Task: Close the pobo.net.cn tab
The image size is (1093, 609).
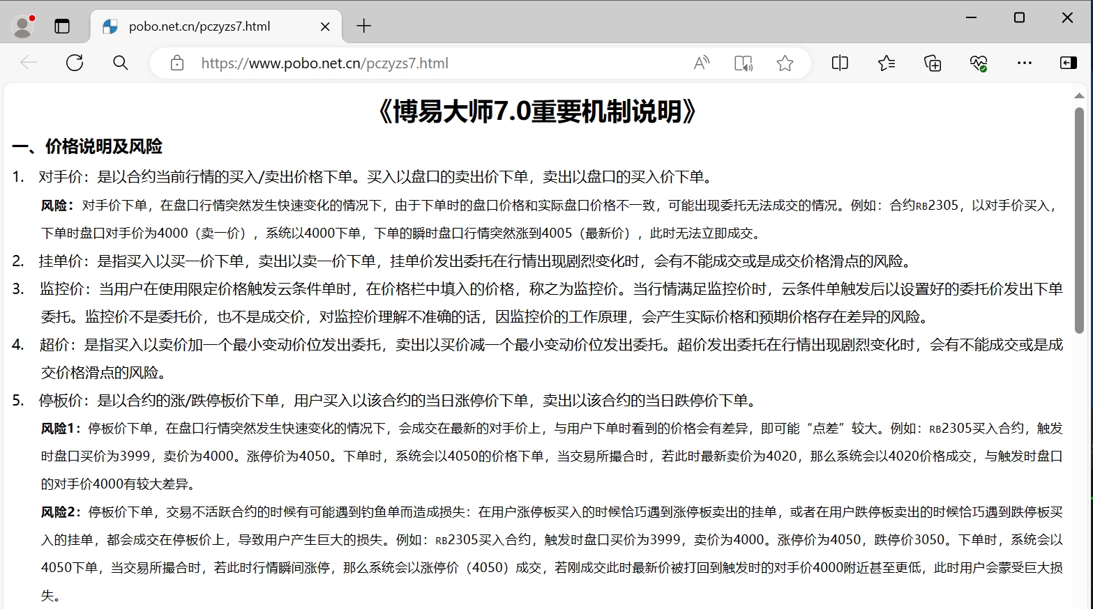Action: pyautogui.click(x=325, y=26)
